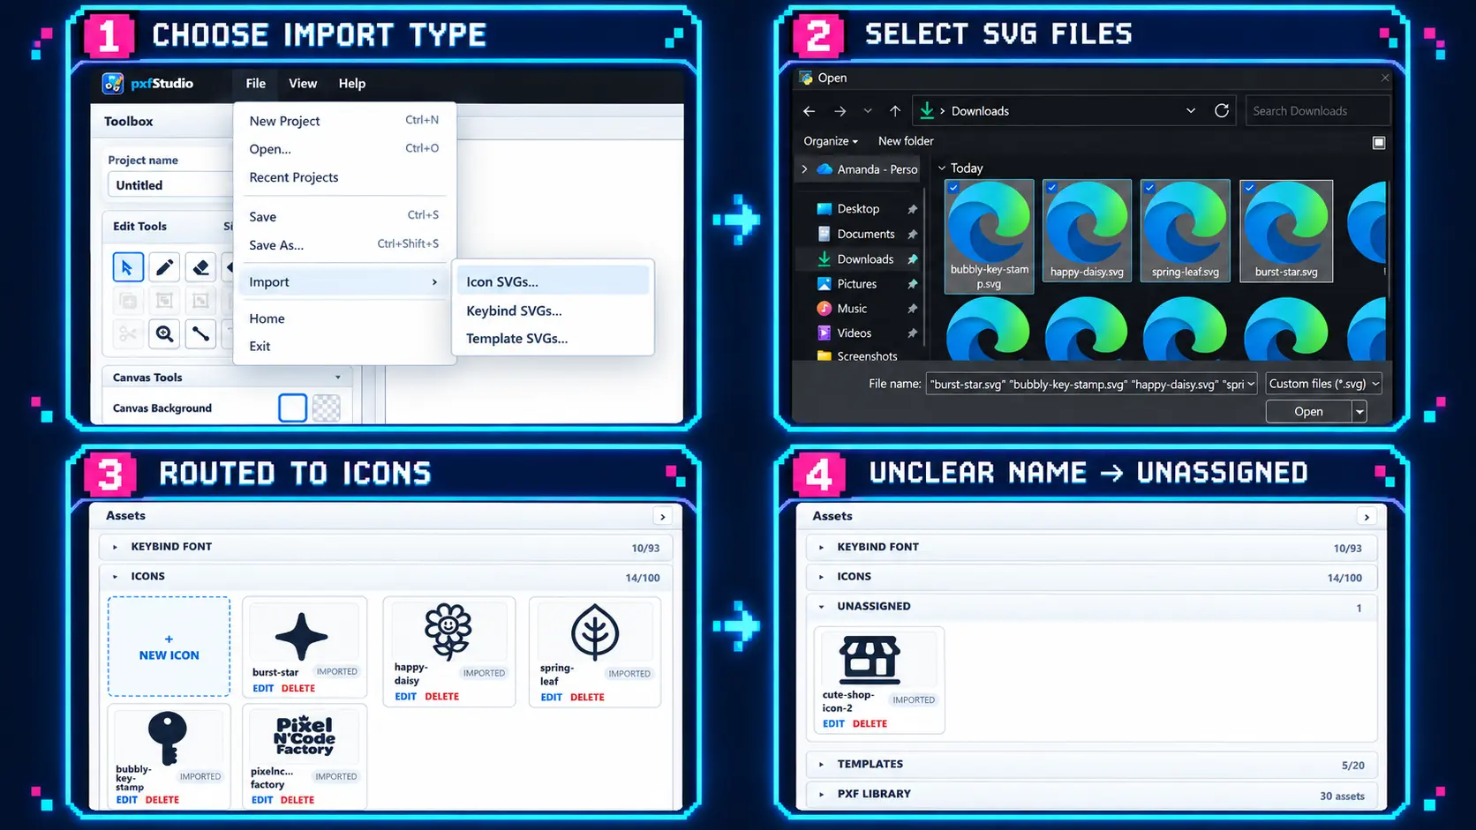Viewport: 1476px width, 830px height.
Task: Select the arrow pointer tool in Edit Tools
Action: (x=128, y=267)
